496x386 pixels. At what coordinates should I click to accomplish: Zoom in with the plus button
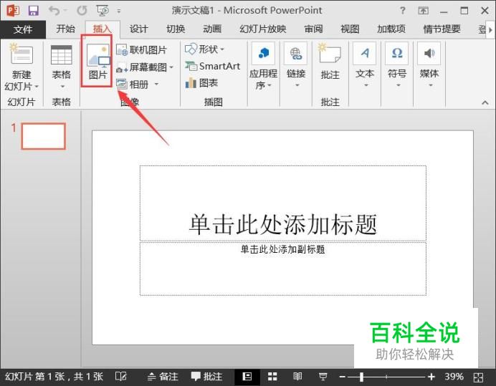point(431,377)
